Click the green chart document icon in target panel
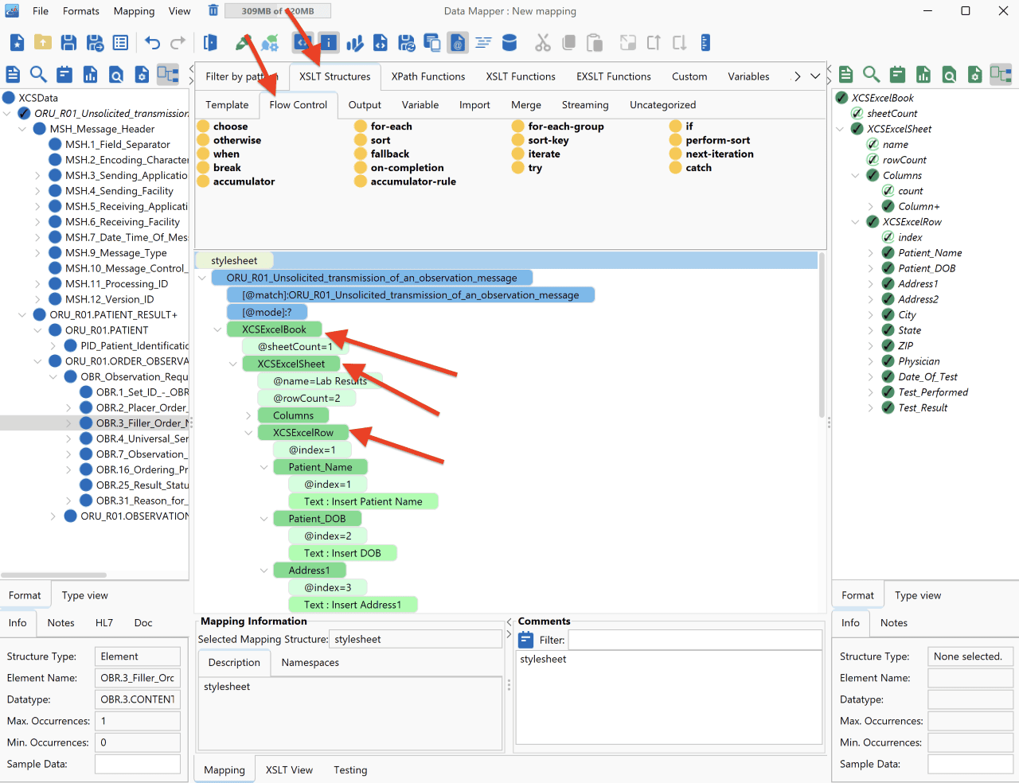 [x=923, y=75]
